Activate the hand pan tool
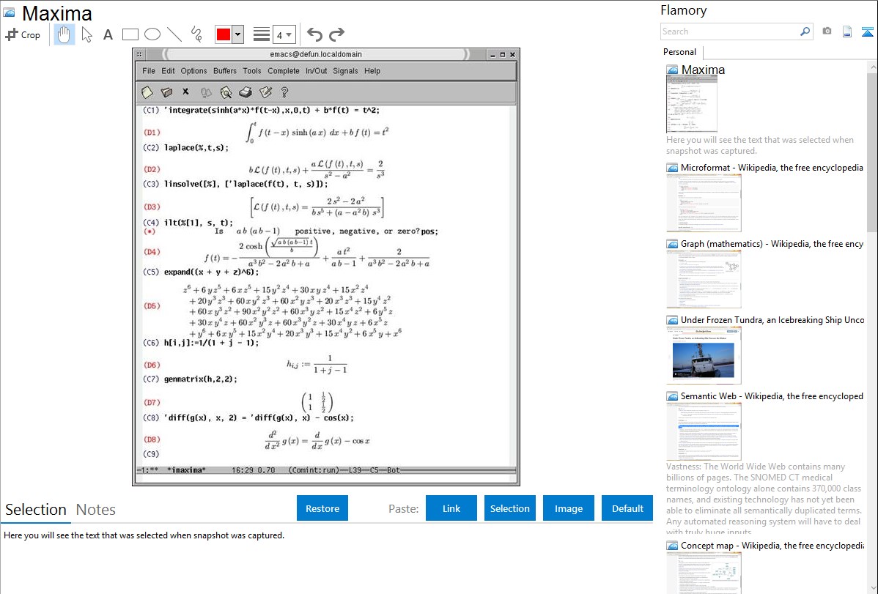Viewport: 878px width, 594px height. pyautogui.click(x=64, y=34)
